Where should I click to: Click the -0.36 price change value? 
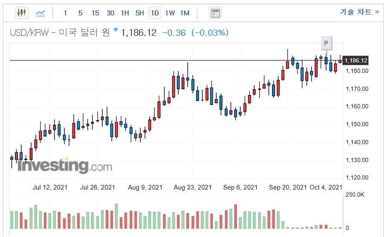(x=174, y=32)
